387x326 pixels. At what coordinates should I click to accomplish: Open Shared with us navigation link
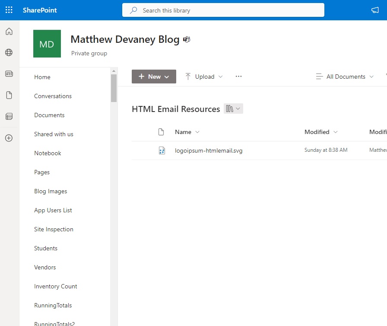coord(54,134)
